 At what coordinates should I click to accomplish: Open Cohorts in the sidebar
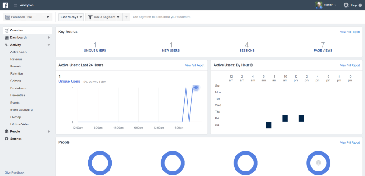[x=16, y=81]
